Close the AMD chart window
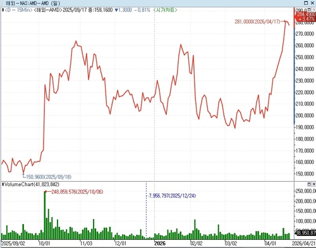The height and width of the screenshot is (248, 316). pyautogui.click(x=312, y=3)
